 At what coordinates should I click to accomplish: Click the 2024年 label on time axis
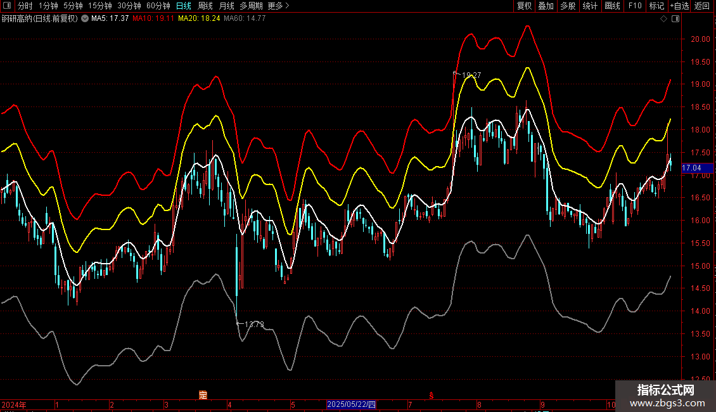coord(14,404)
